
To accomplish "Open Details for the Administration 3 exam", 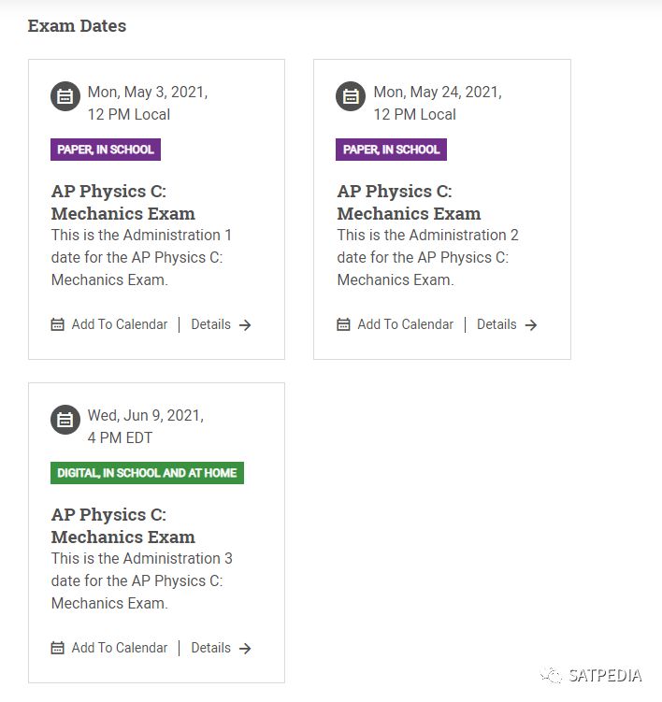I will pos(211,648).
